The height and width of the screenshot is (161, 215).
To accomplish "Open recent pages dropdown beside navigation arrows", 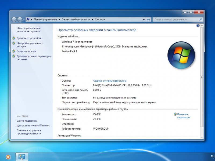I will [24, 20].
